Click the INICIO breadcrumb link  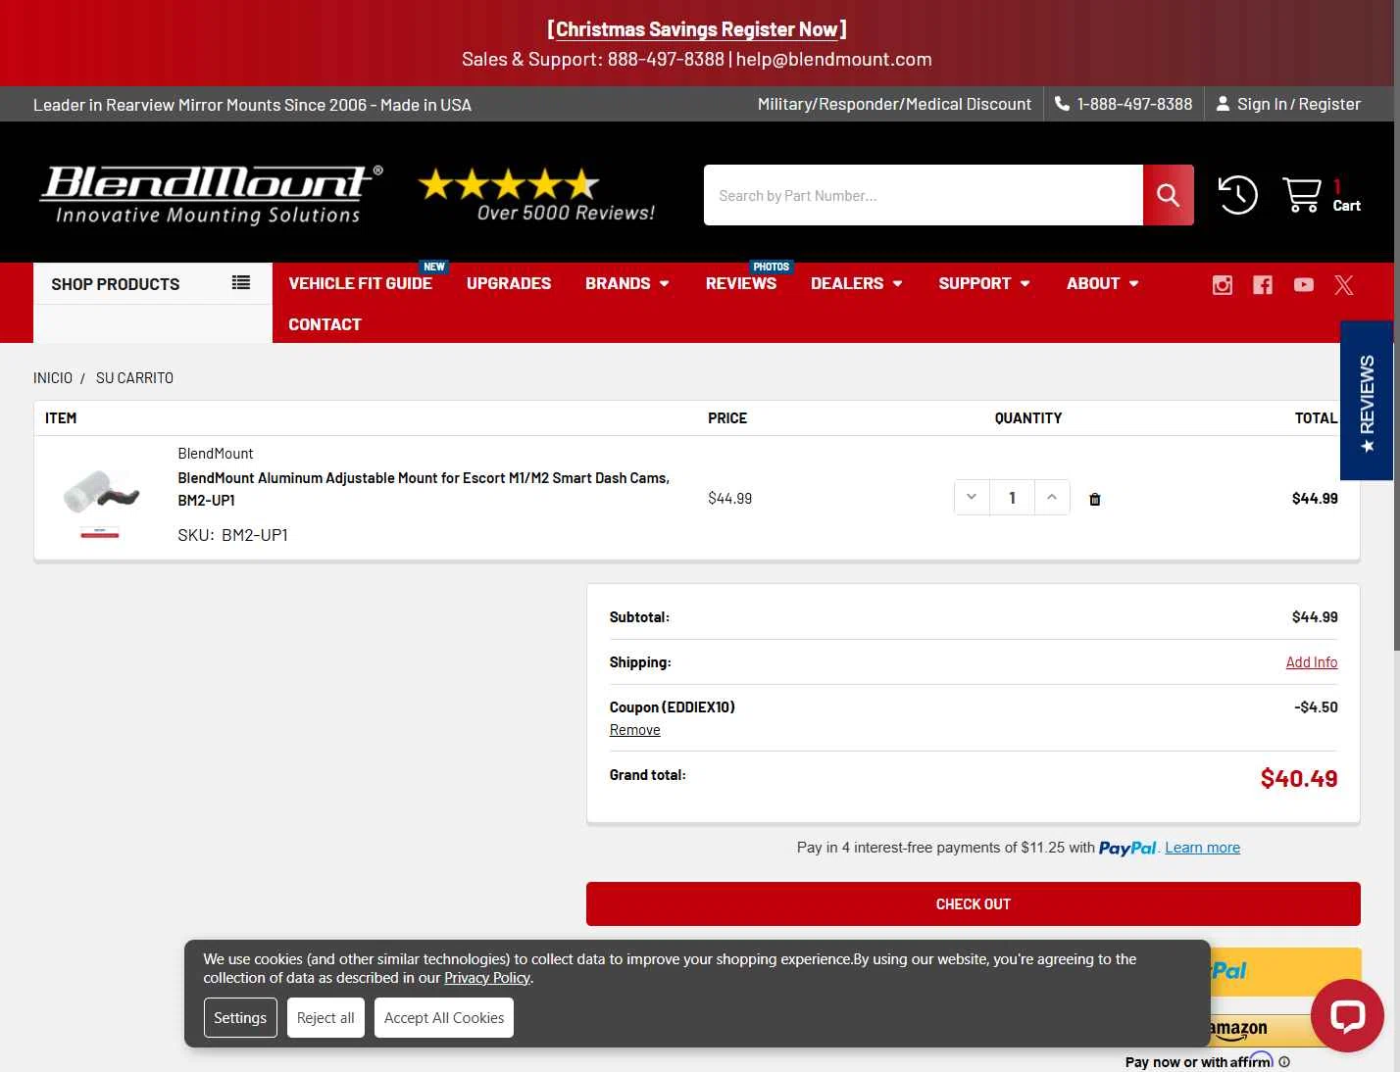(x=53, y=378)
